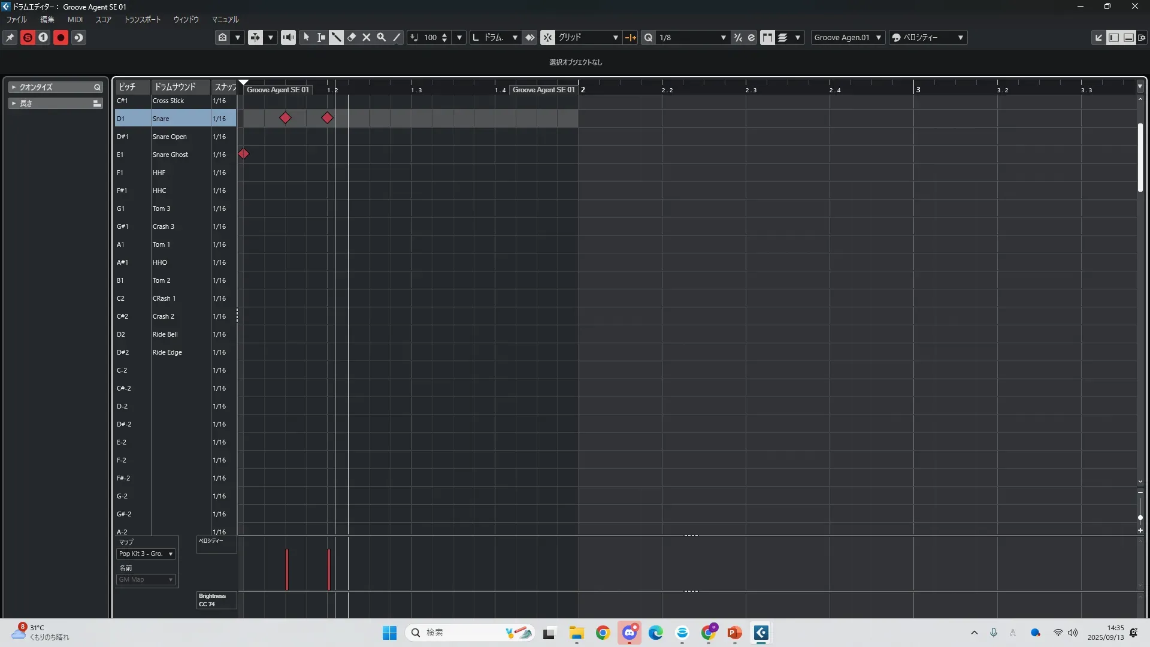Select the Eraser tool
This screenshot has height=647, width=1150.
coord(352,37)
